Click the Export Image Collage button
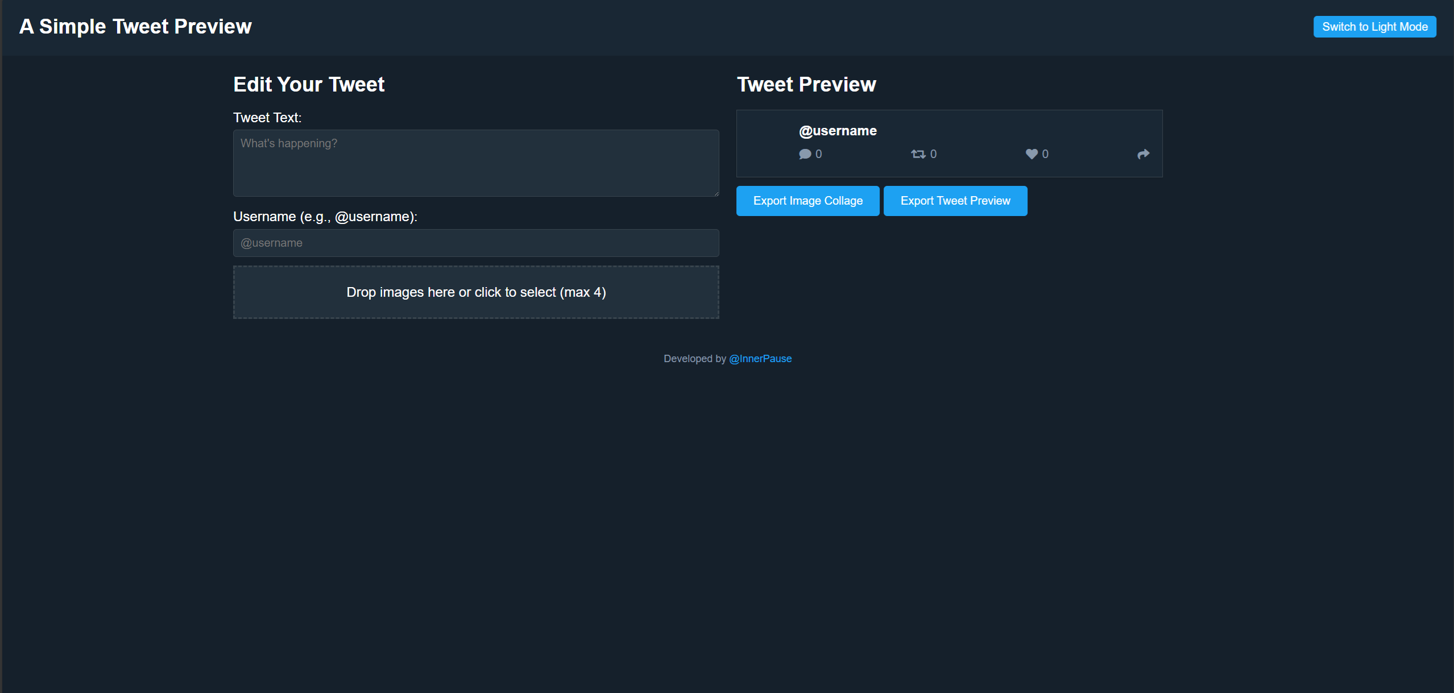The height and width of the screenshot is (693, 1454). [807, 201]
